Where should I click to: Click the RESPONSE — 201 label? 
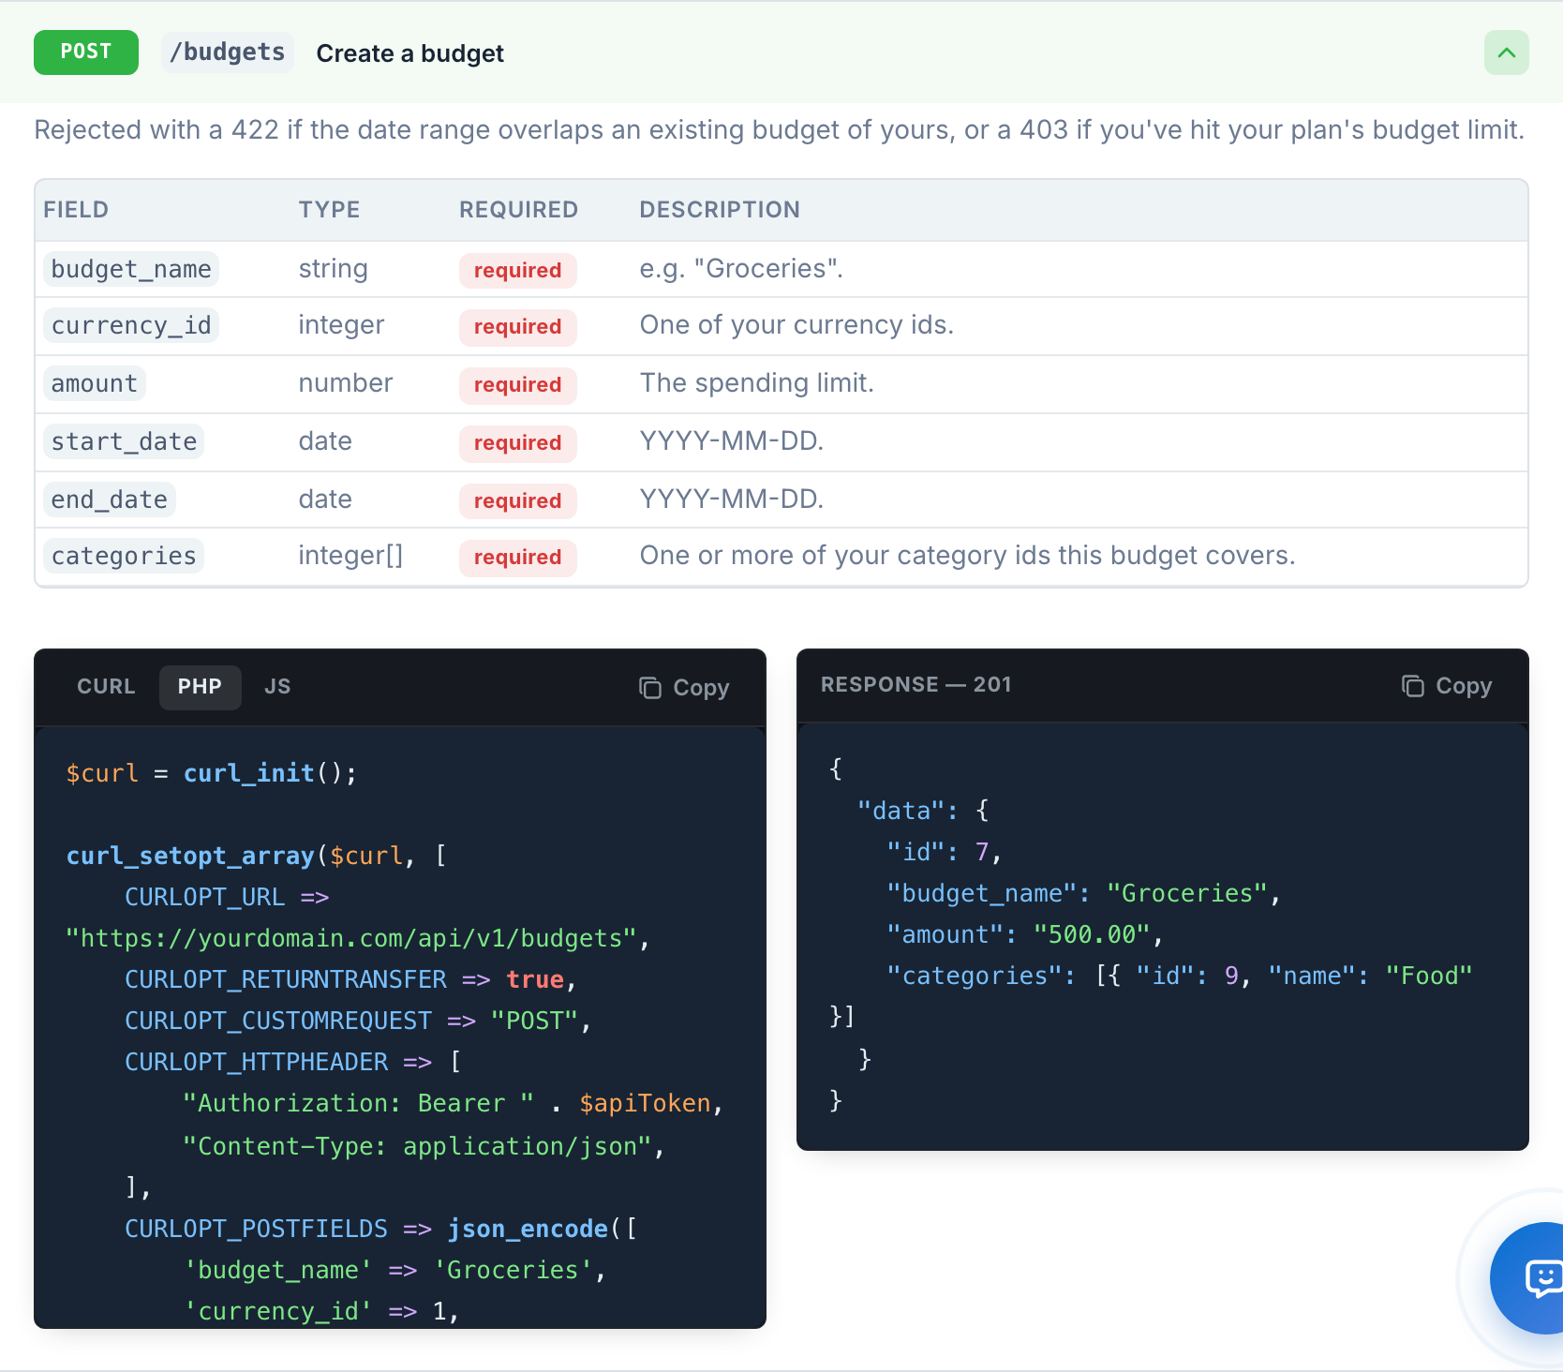pyautogui.click(x=915, y=684)
